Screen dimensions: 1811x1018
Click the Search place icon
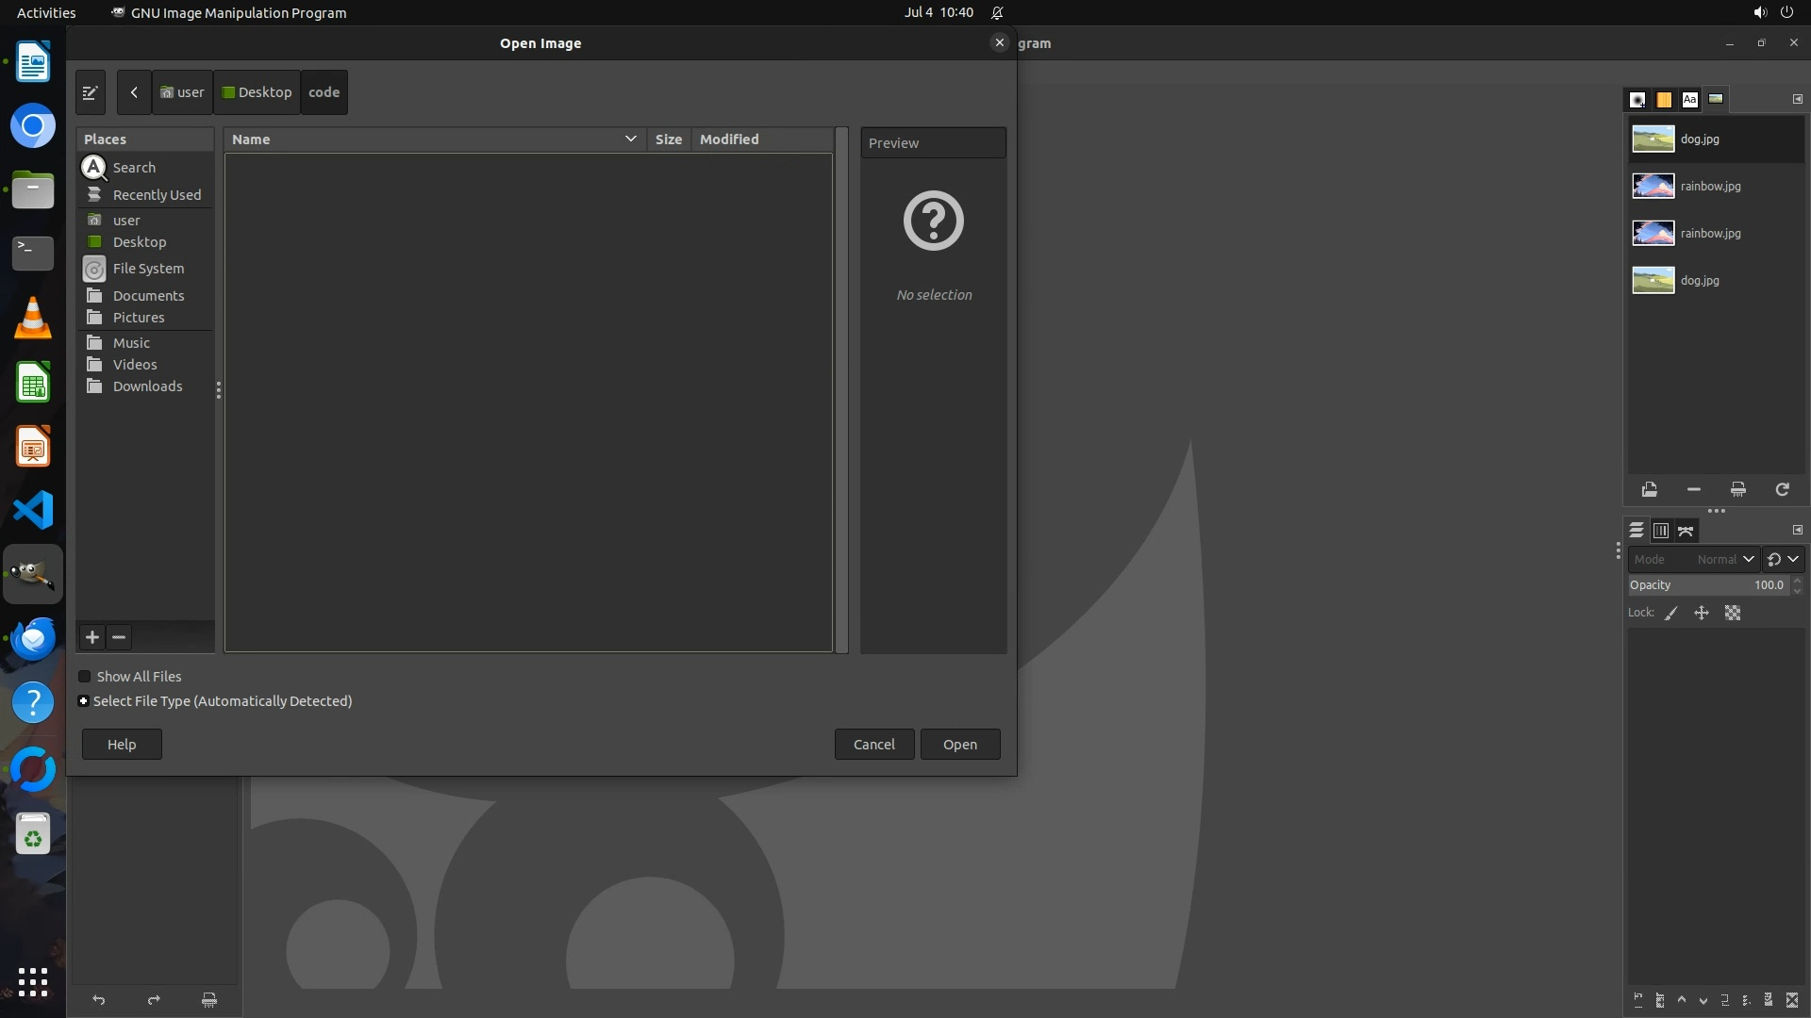click(94, 168)
